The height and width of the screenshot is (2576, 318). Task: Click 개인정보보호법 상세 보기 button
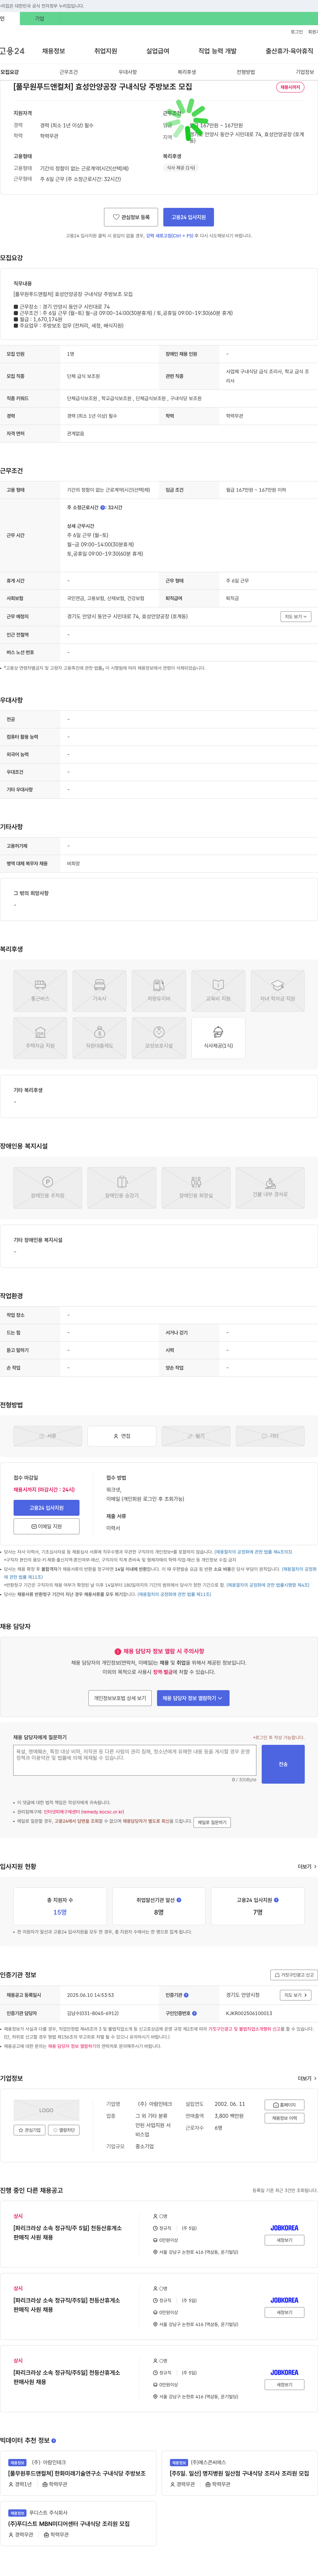pos(120,1698)
